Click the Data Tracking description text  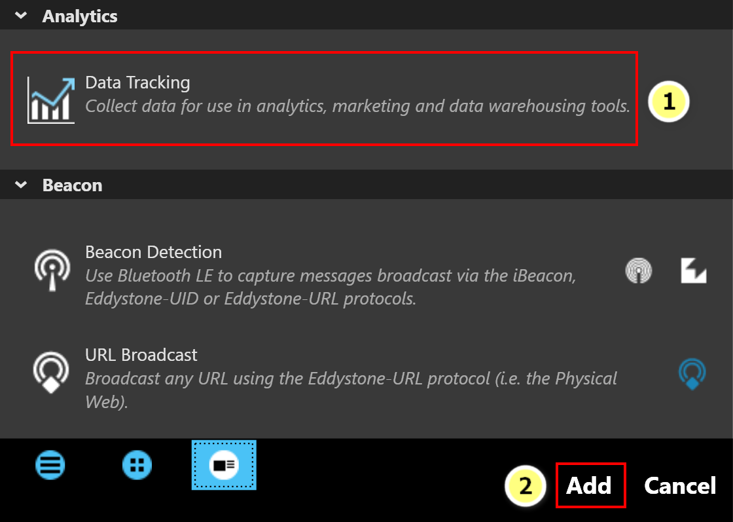[357, 106]
